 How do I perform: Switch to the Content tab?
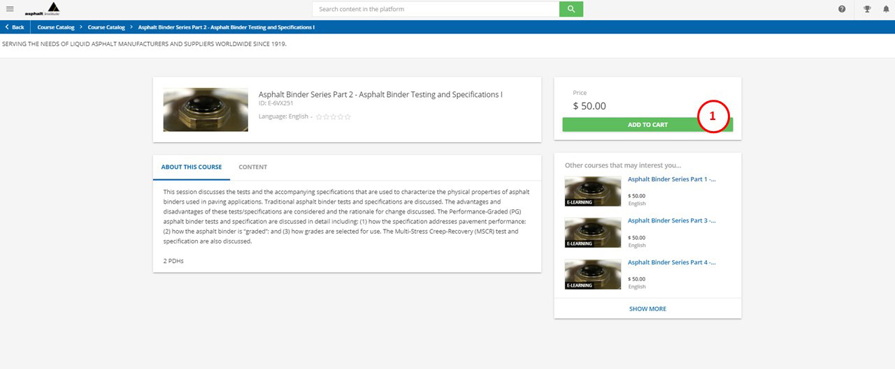(x=252, y=167)
